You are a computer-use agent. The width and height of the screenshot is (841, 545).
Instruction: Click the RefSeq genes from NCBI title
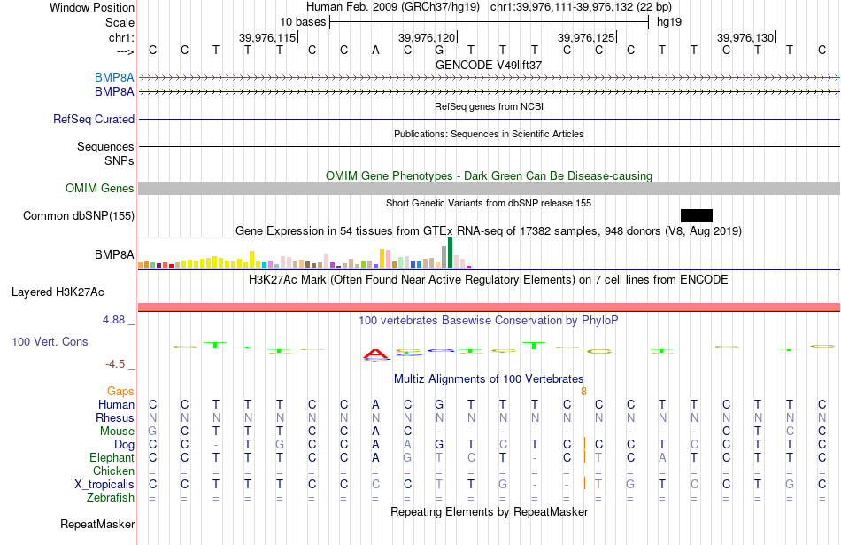(489, 106)
